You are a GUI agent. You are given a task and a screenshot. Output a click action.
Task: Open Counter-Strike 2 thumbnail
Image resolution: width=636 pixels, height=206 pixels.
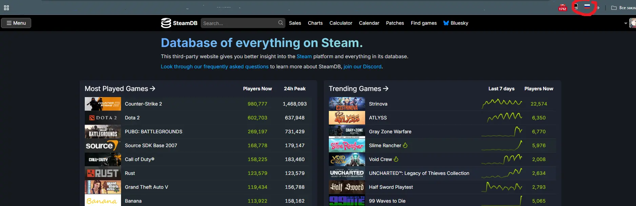coord(103,104)
